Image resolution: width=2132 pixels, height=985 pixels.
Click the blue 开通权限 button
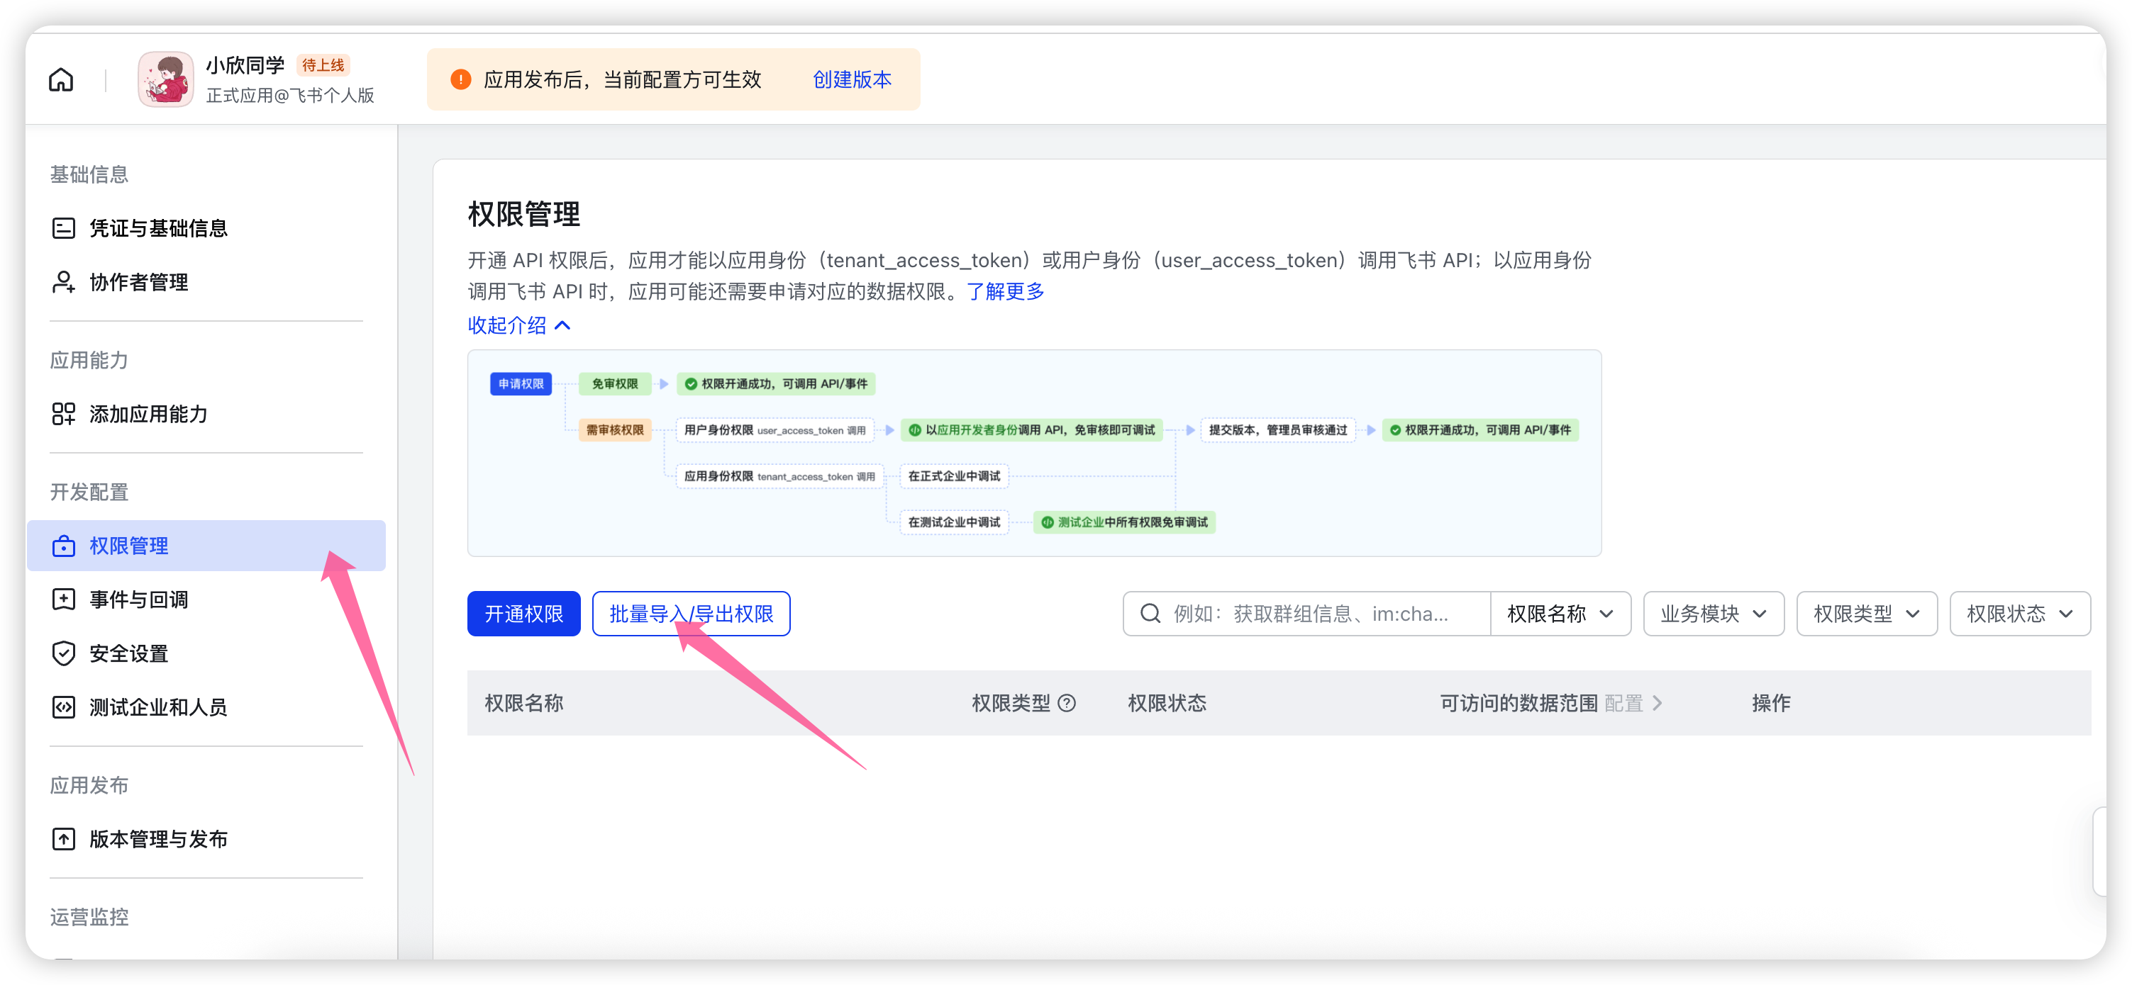point(523,614)
